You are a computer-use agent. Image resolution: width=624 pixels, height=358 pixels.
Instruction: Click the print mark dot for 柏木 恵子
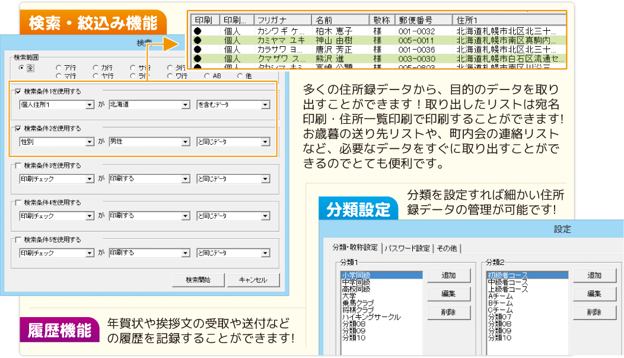point(198,31)
